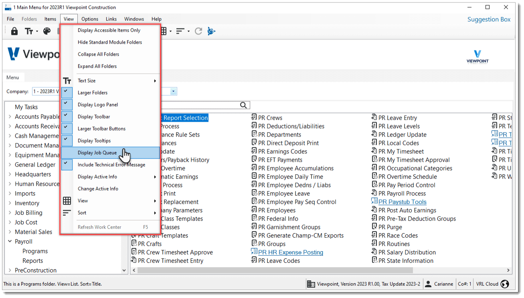Click the icon next to PR Groups
This screenshot has width=524, height=298.
254,244
